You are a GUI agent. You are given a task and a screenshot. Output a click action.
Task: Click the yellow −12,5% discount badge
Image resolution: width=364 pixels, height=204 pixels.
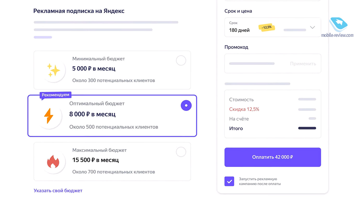[x=267, y=27]
